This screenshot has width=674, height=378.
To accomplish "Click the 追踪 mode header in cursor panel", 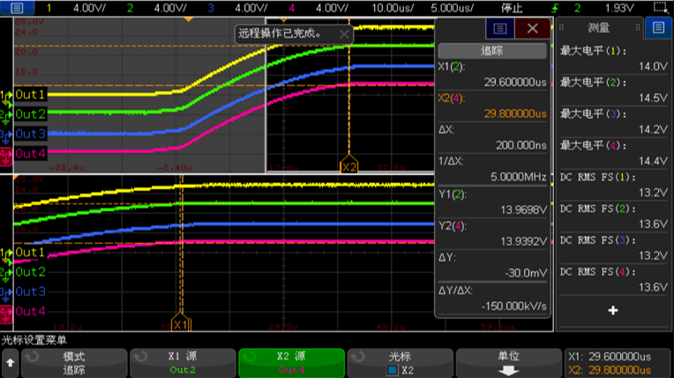I will click(492, 51).
